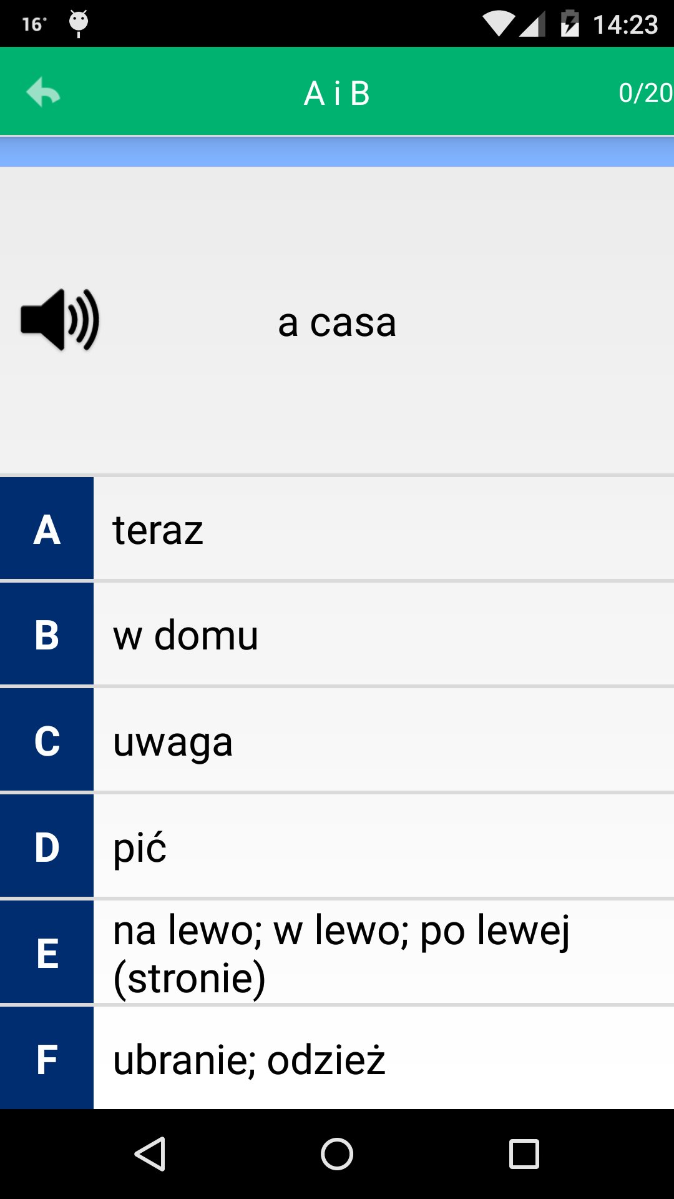Choose the "uwaga" answer option
The image size is (674, 1199).
pos(173,742)
